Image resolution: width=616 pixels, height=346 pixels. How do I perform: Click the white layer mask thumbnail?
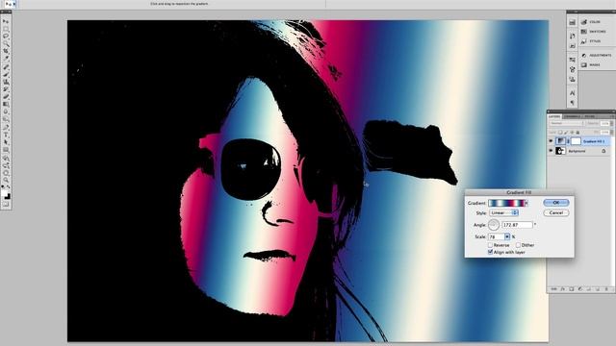tap(576, 141)
